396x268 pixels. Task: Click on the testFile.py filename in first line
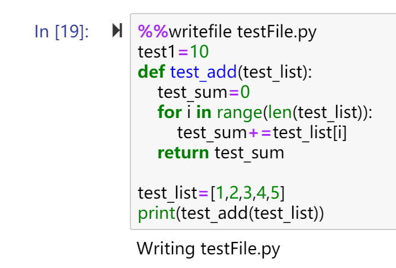coord(277,32)
